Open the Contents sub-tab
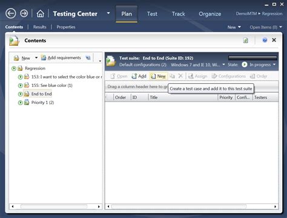This screenshot has height=218, width=287. (14, 27)
